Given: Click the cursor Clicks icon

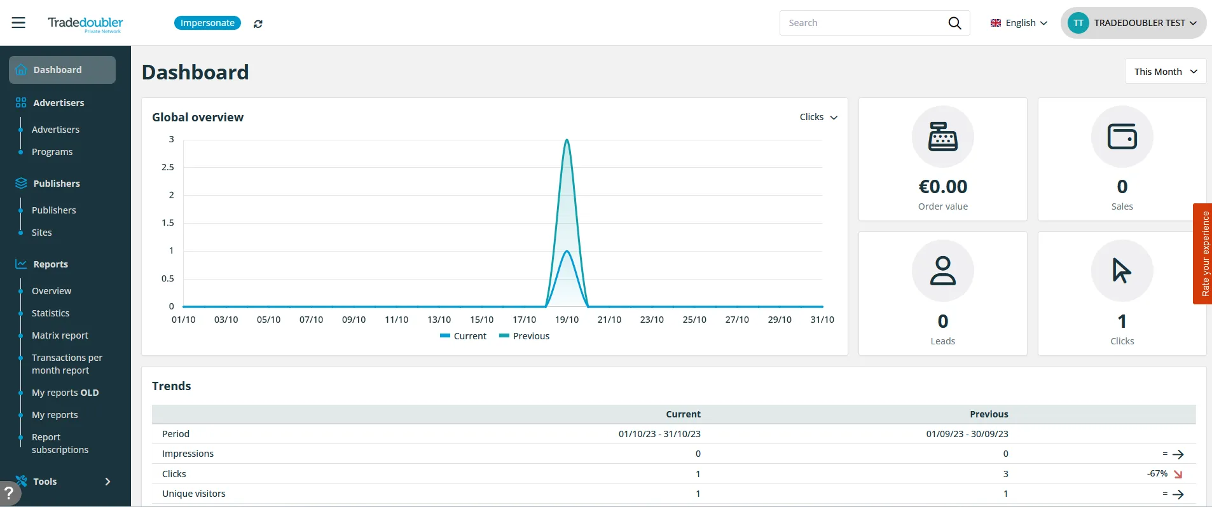Looking at the screenshot, I should point(1122,271).
